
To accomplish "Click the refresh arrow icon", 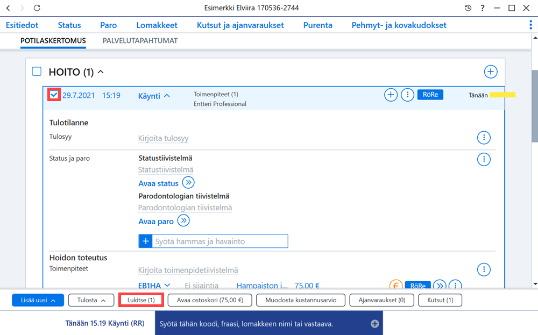I will (x=37, y=8).
